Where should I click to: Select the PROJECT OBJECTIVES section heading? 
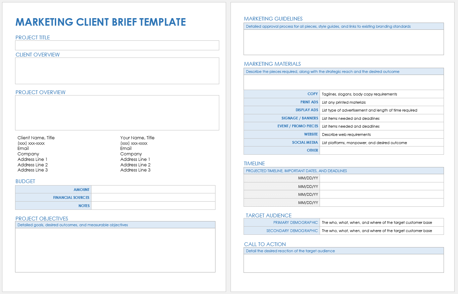click(42, 219)
